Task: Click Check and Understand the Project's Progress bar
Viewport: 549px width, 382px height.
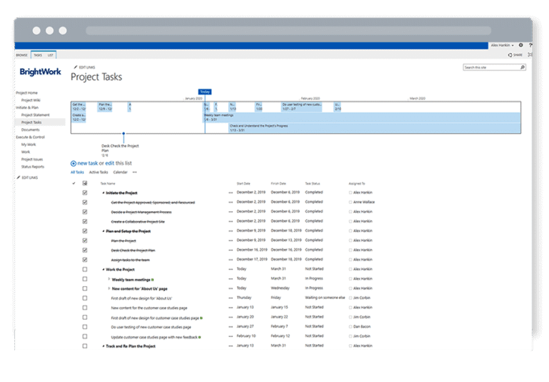Action: coord(375,128)
